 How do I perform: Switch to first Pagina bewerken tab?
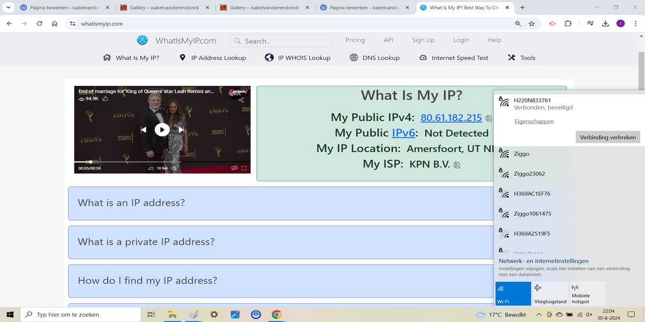click(64, 8)
